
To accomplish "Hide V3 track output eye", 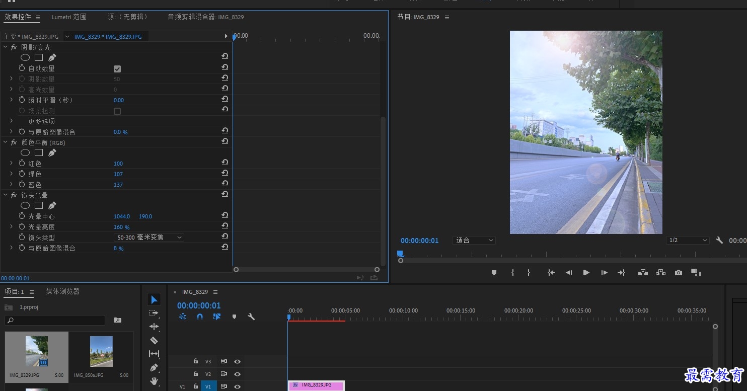I will click(237, 361).
